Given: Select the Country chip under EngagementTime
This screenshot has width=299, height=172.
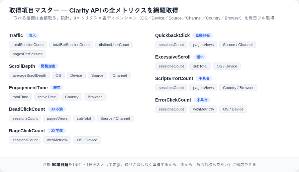Looking at the screenshot, I should pyautogui.click(x=72, y=97).
